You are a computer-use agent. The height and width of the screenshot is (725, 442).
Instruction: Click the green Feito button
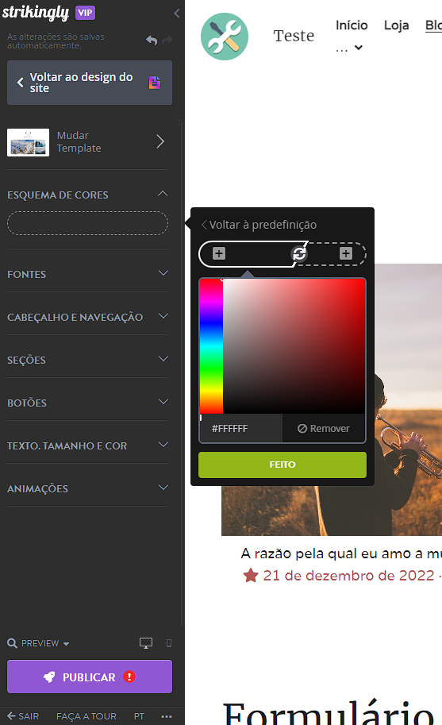[282, 465]
